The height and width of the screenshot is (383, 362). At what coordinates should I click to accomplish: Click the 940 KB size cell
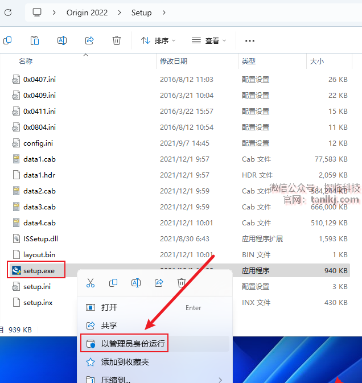coord(336,271)
